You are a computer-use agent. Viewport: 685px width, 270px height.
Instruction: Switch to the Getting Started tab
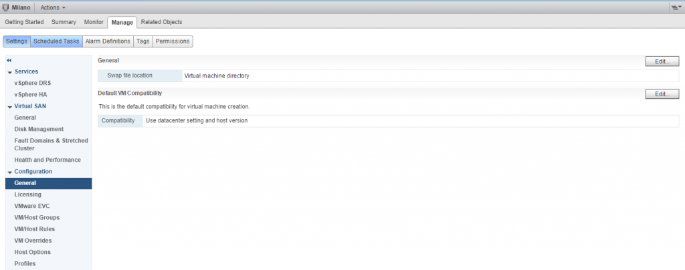(x=25, y=22)
